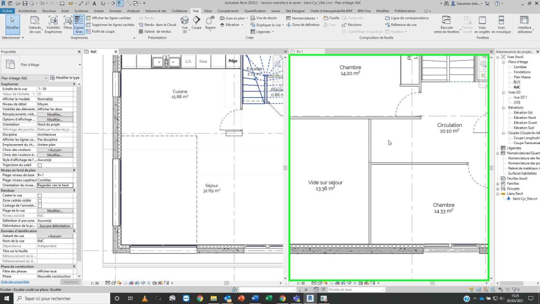Open Word from the taskbar

255,299
